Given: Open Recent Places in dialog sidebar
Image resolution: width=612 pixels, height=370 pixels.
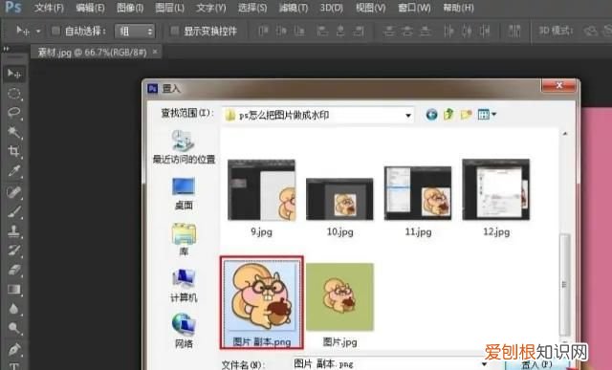Looking at the screenshot, I should pos(184,146).
